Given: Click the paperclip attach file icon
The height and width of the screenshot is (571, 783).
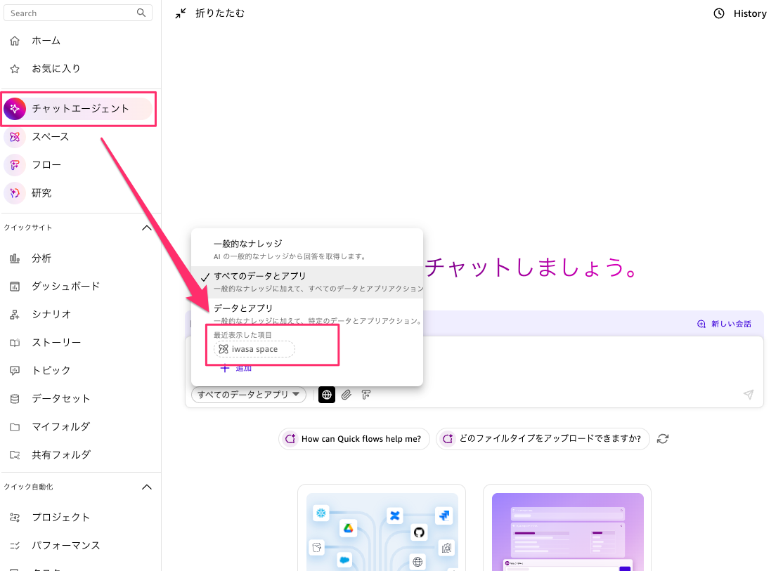Looking at the screenshot, I should click(x=347, y=395).
